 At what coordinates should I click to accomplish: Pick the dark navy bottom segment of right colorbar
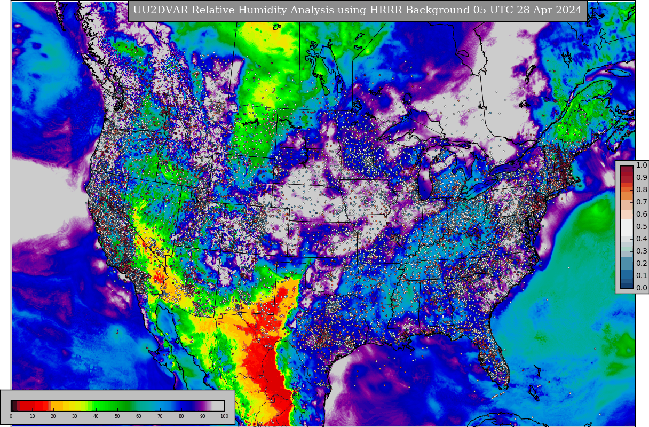(x=627, y=285)
